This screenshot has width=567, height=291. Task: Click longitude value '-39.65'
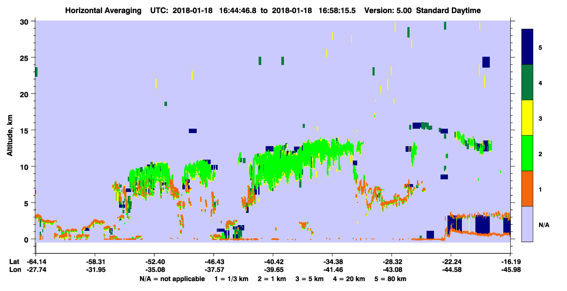coord(273,270)
